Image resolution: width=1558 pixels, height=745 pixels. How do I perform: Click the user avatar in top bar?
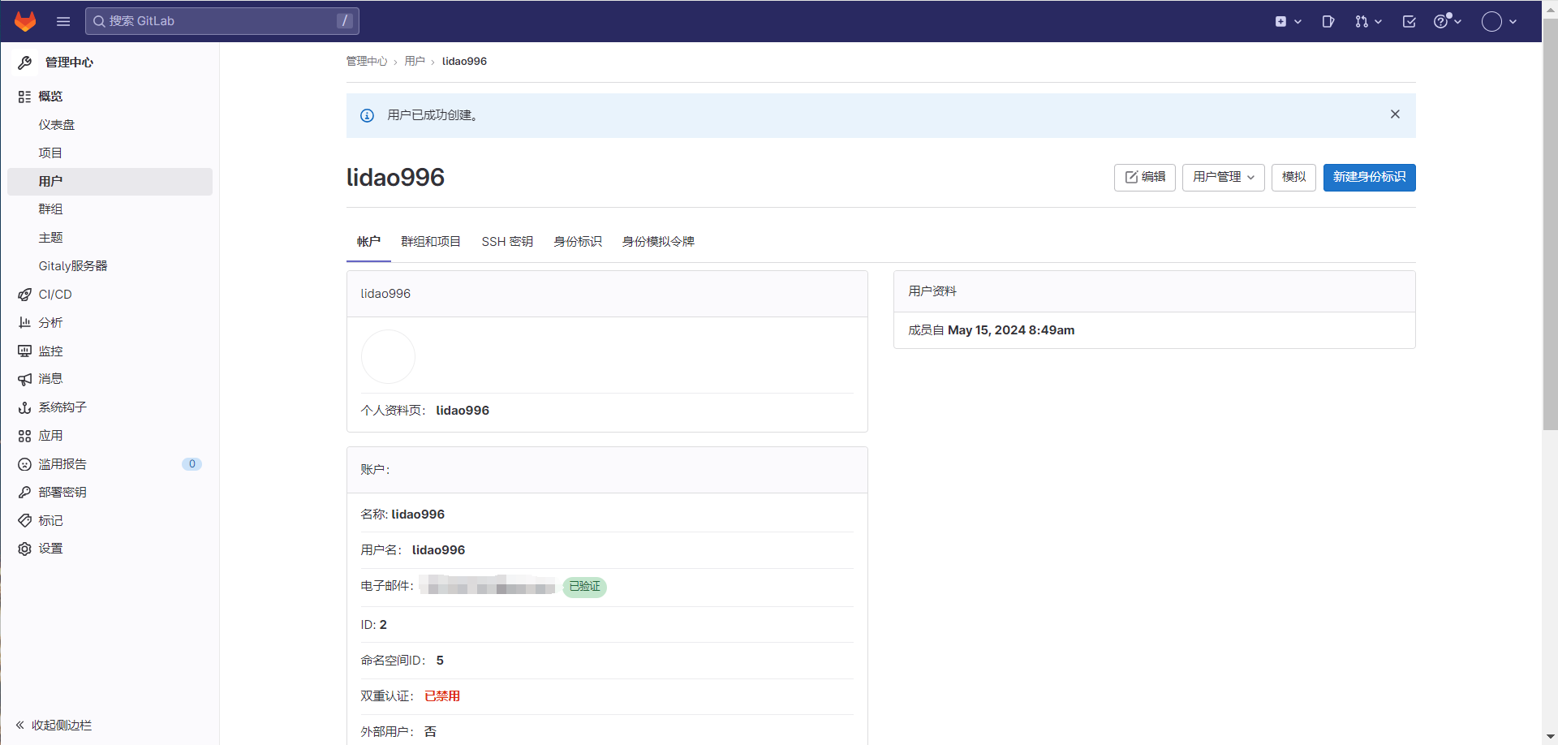click(1491, 22)
